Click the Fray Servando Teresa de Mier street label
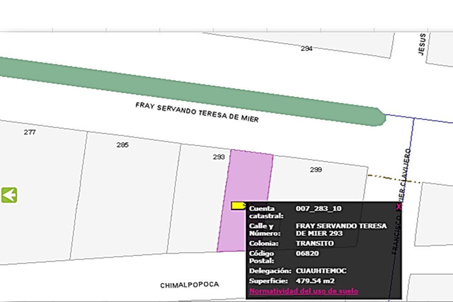 pyautogui.click(x=197, y=112)
